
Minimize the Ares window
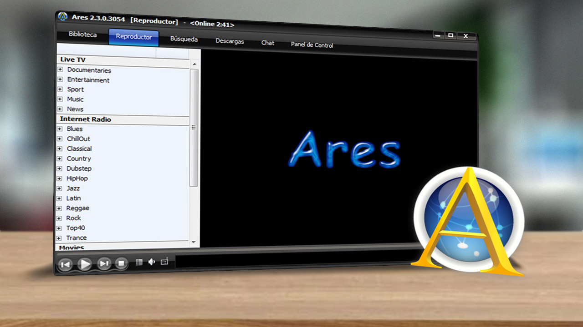tap(438, 35)
